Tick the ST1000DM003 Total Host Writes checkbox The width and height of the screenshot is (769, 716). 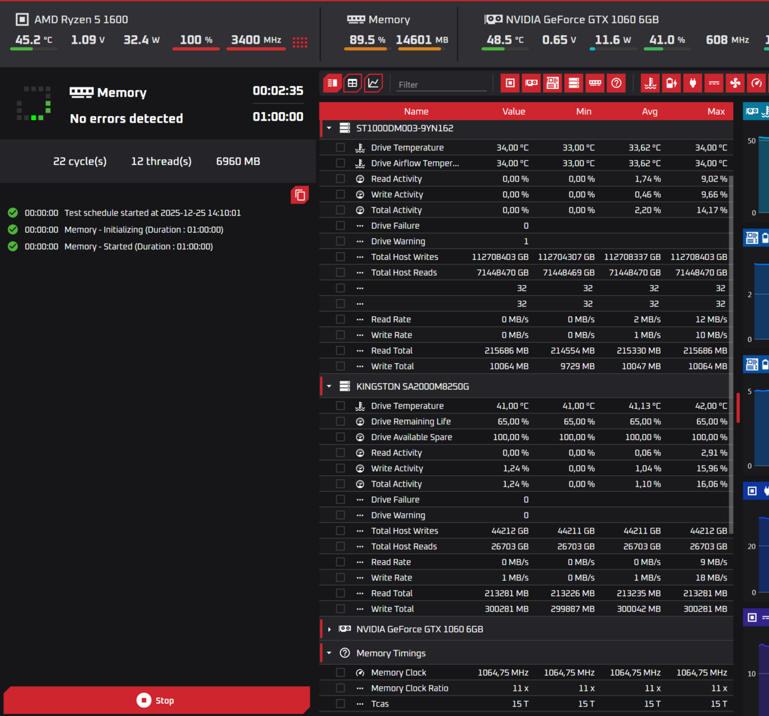point(340,257)
